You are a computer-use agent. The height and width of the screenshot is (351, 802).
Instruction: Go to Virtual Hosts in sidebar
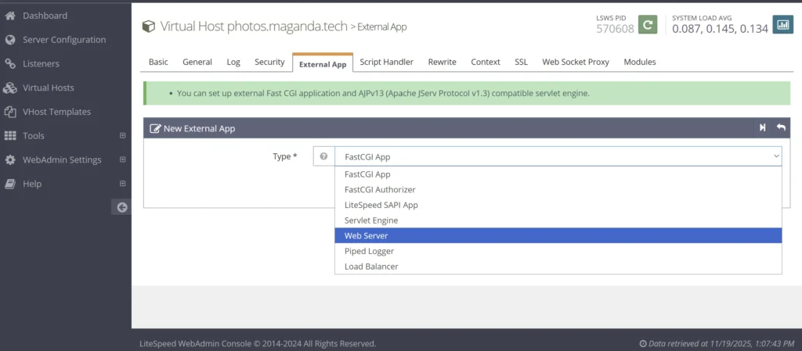49,88
